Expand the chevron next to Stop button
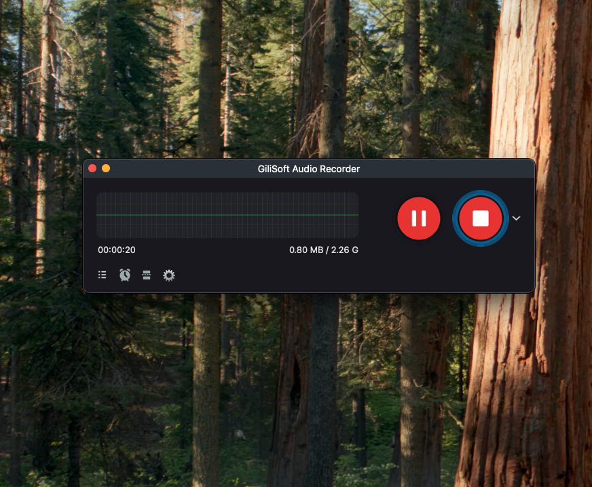The height and width of the screenshot is (487, 592). click(x=516, y=218)
